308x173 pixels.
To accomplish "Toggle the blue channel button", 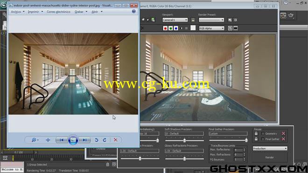I will point(176,28).
